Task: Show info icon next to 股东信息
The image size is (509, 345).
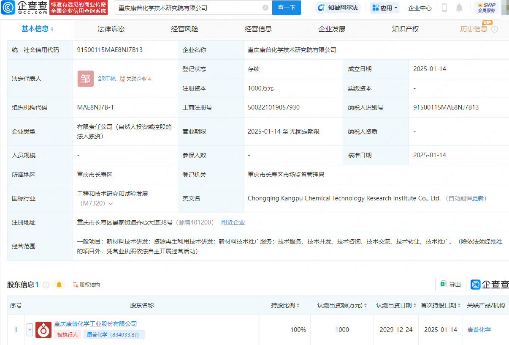Action: coord(46,285)
